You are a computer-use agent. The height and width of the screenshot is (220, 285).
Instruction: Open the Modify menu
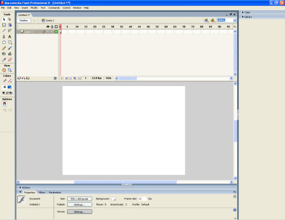coord(34,8)
